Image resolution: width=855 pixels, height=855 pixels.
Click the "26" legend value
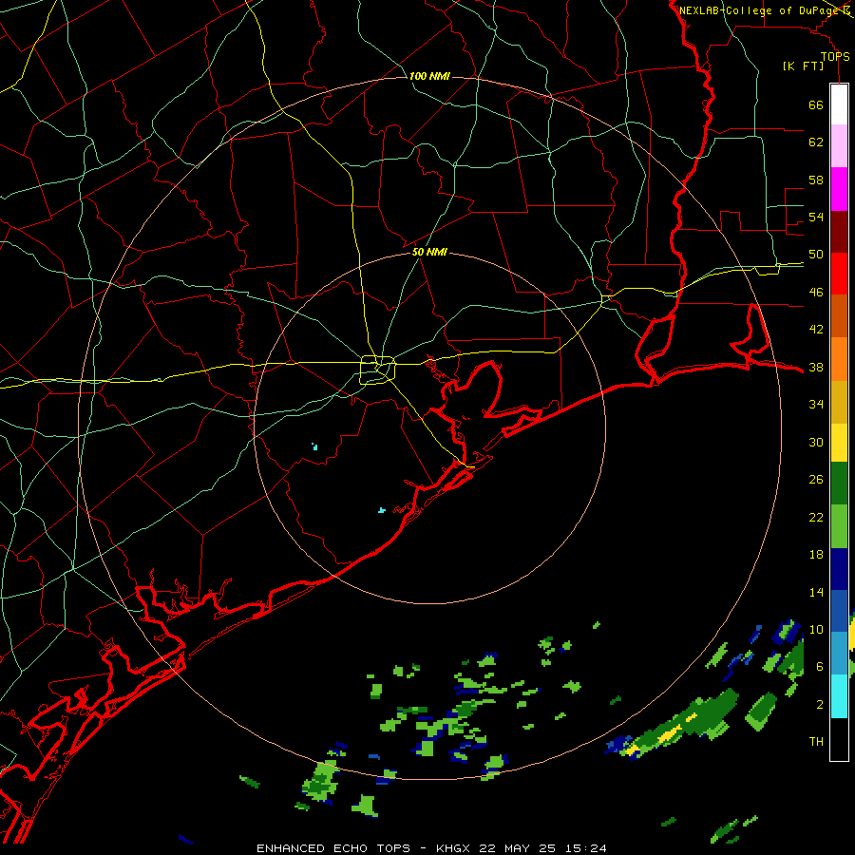click(816, 480)
